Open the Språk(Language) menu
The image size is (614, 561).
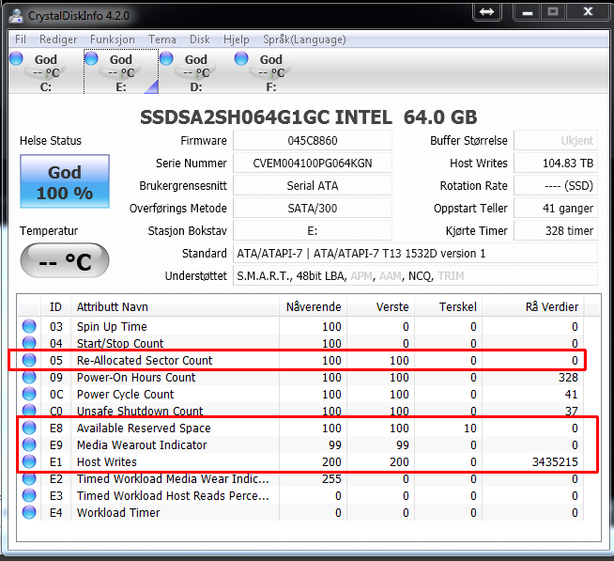(304, 39)
